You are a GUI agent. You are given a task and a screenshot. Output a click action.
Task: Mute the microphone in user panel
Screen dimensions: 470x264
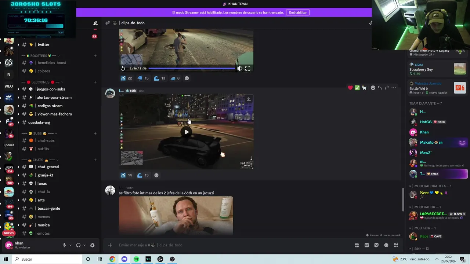[x=64, y=245]
